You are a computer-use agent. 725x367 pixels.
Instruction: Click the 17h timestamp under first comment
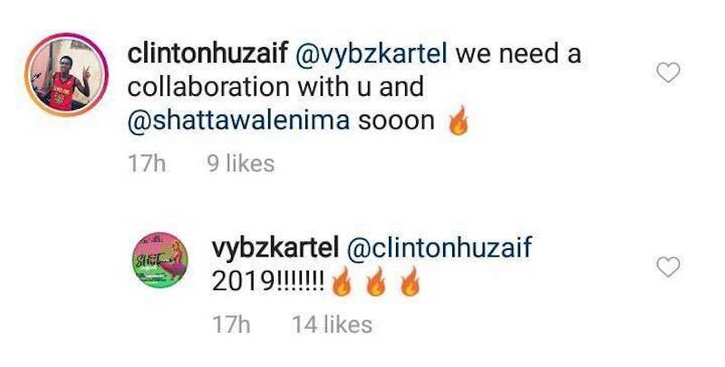coord(147,164)
